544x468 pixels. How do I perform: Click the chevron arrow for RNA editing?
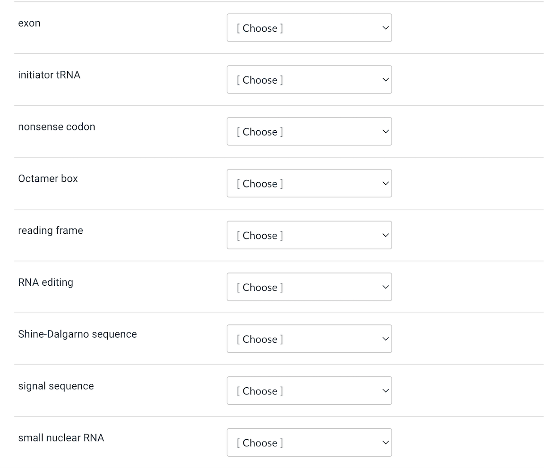tap(385, 287)
